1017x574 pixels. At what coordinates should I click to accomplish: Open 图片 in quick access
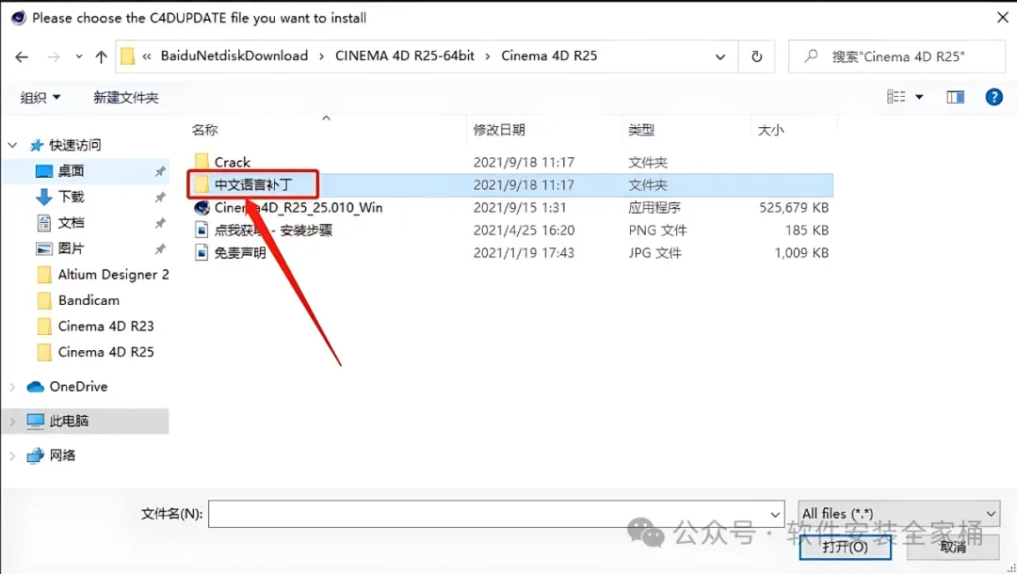point(72,248)
